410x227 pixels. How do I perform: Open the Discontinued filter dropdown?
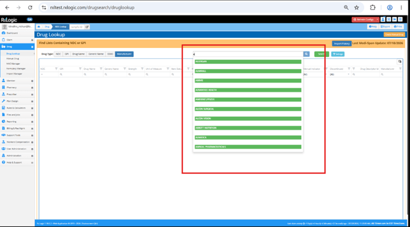point(348,75)
